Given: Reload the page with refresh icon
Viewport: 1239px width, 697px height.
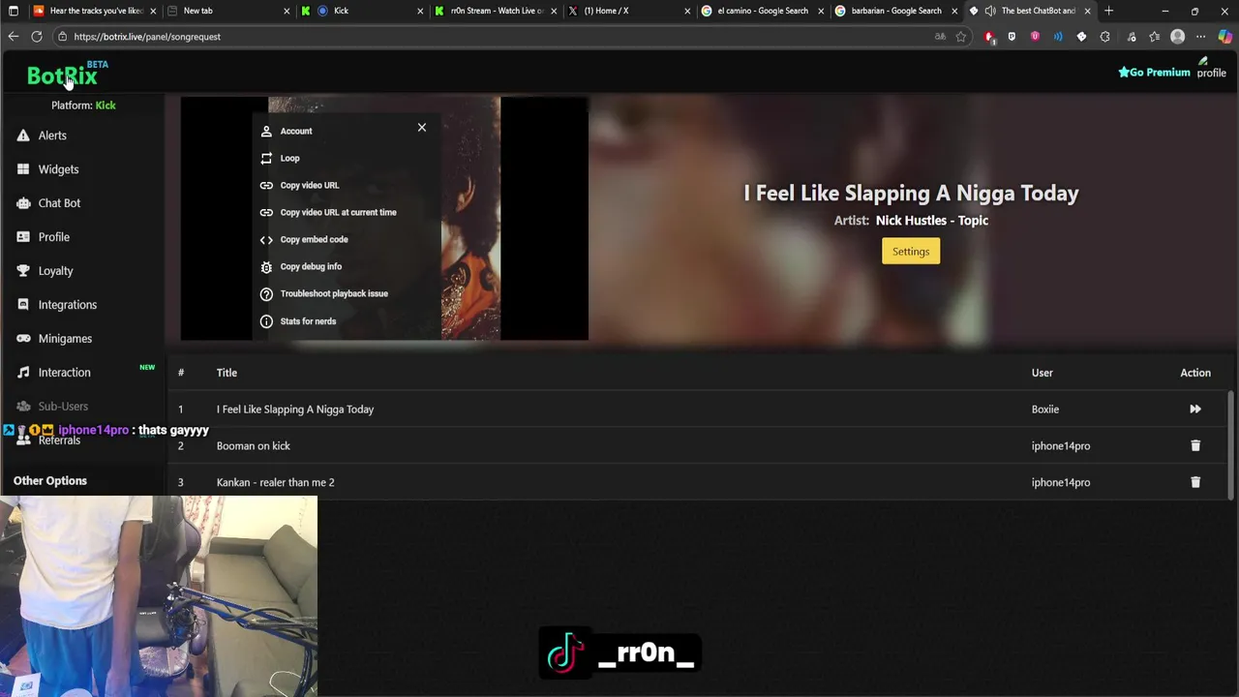Looking at the screenshot, I should tap(37, 37).
